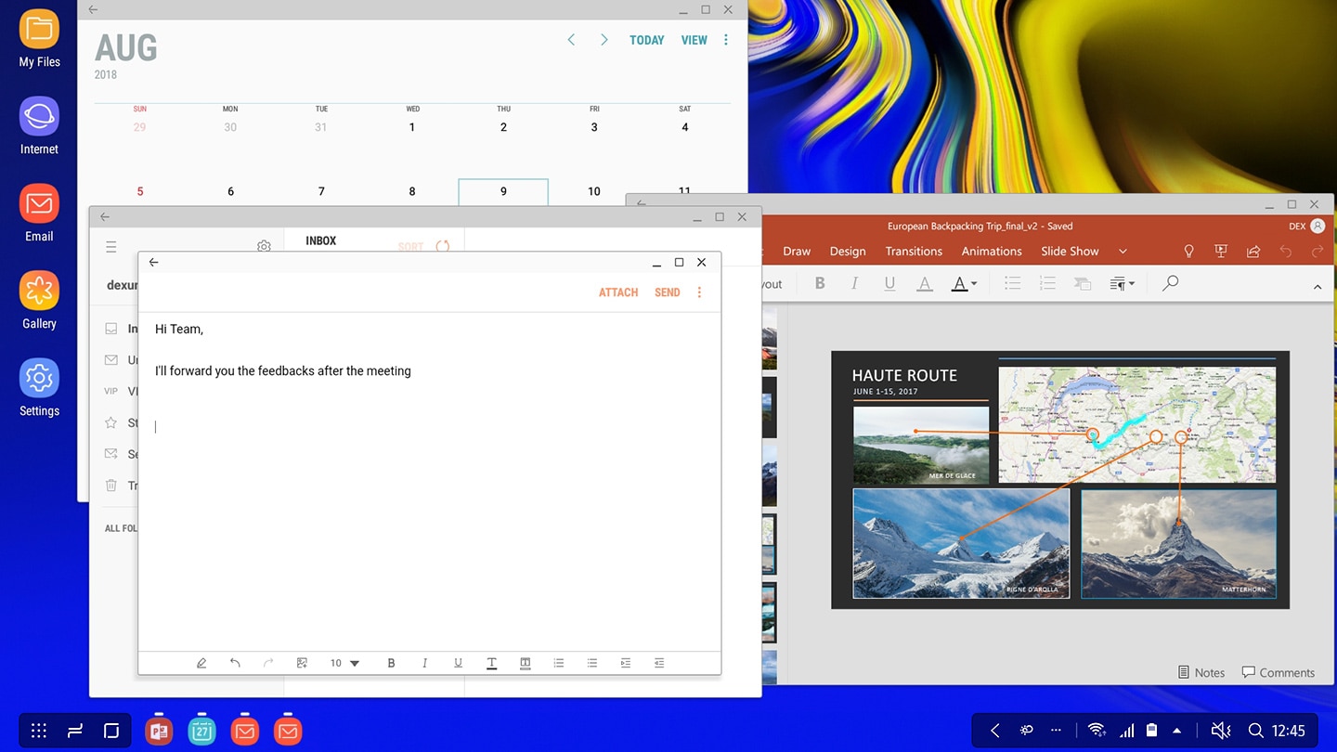
Task: Expand font color dropdown arrow in PowerPoint
Action: coord(973,284)
